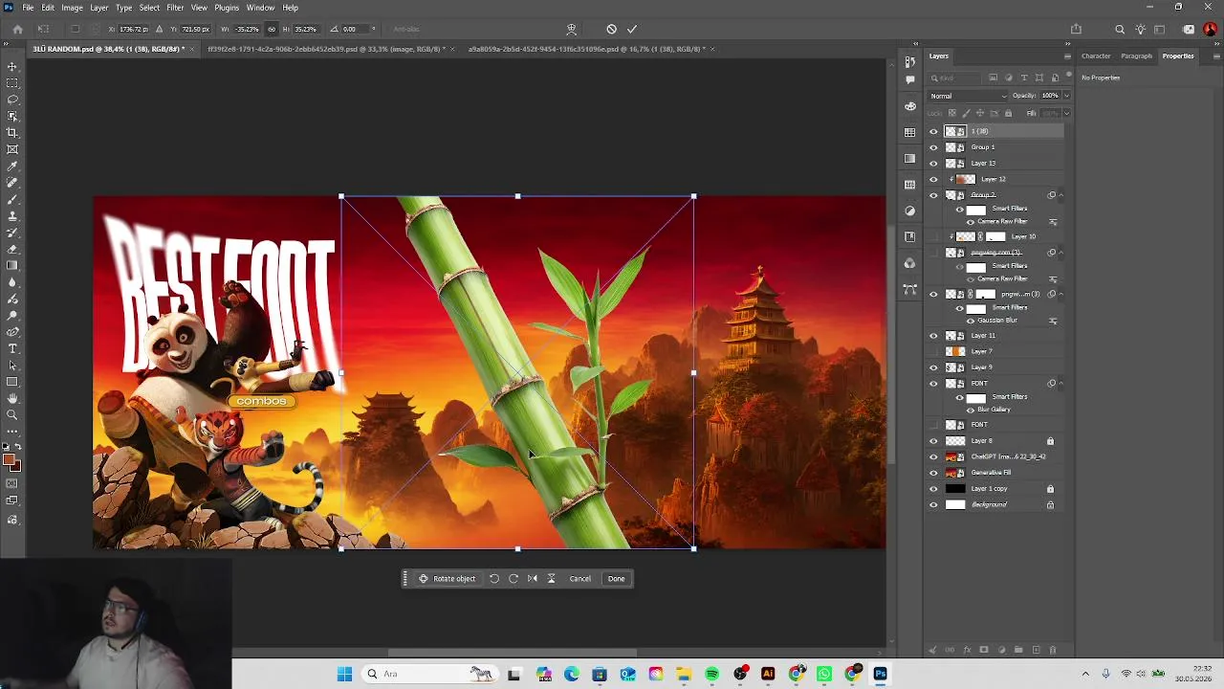Viewport: 1224px width, 689px height.
Task: Select the Crop tool
Action: (x=12, y=132)
